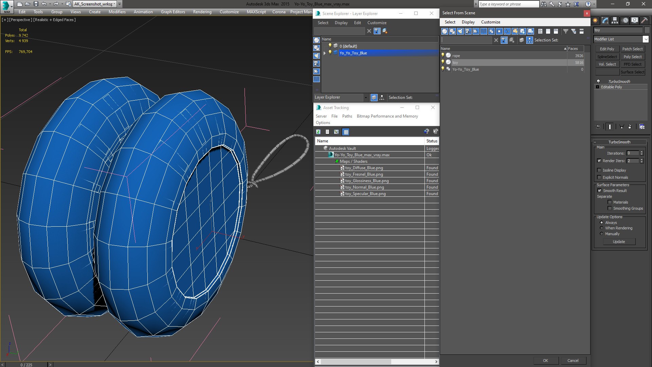Confirm selection with the OK button

click(x=545, y=361)
